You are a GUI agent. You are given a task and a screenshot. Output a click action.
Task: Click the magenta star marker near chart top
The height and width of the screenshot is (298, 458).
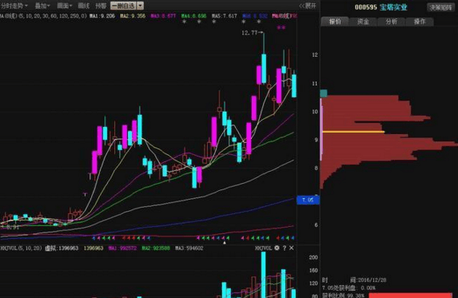tap(281, 27)
